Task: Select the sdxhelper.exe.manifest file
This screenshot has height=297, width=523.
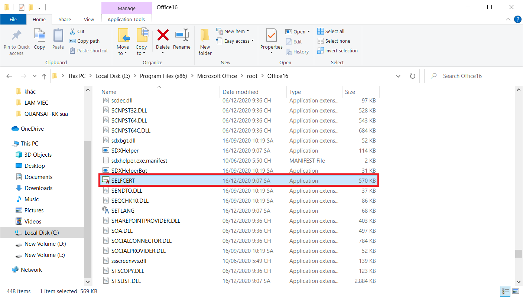Action: coord(139,160)
